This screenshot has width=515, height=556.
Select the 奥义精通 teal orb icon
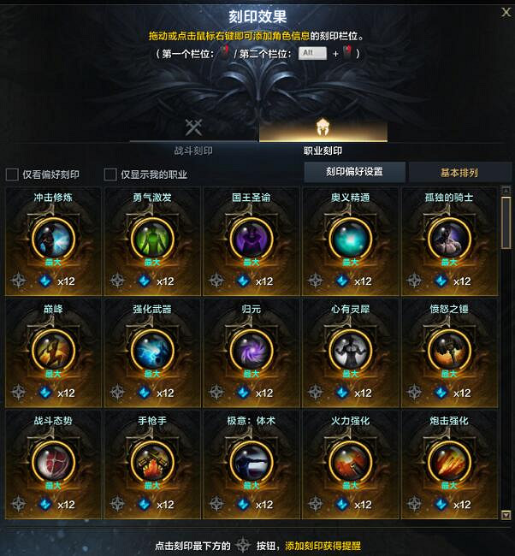[350, 239]
